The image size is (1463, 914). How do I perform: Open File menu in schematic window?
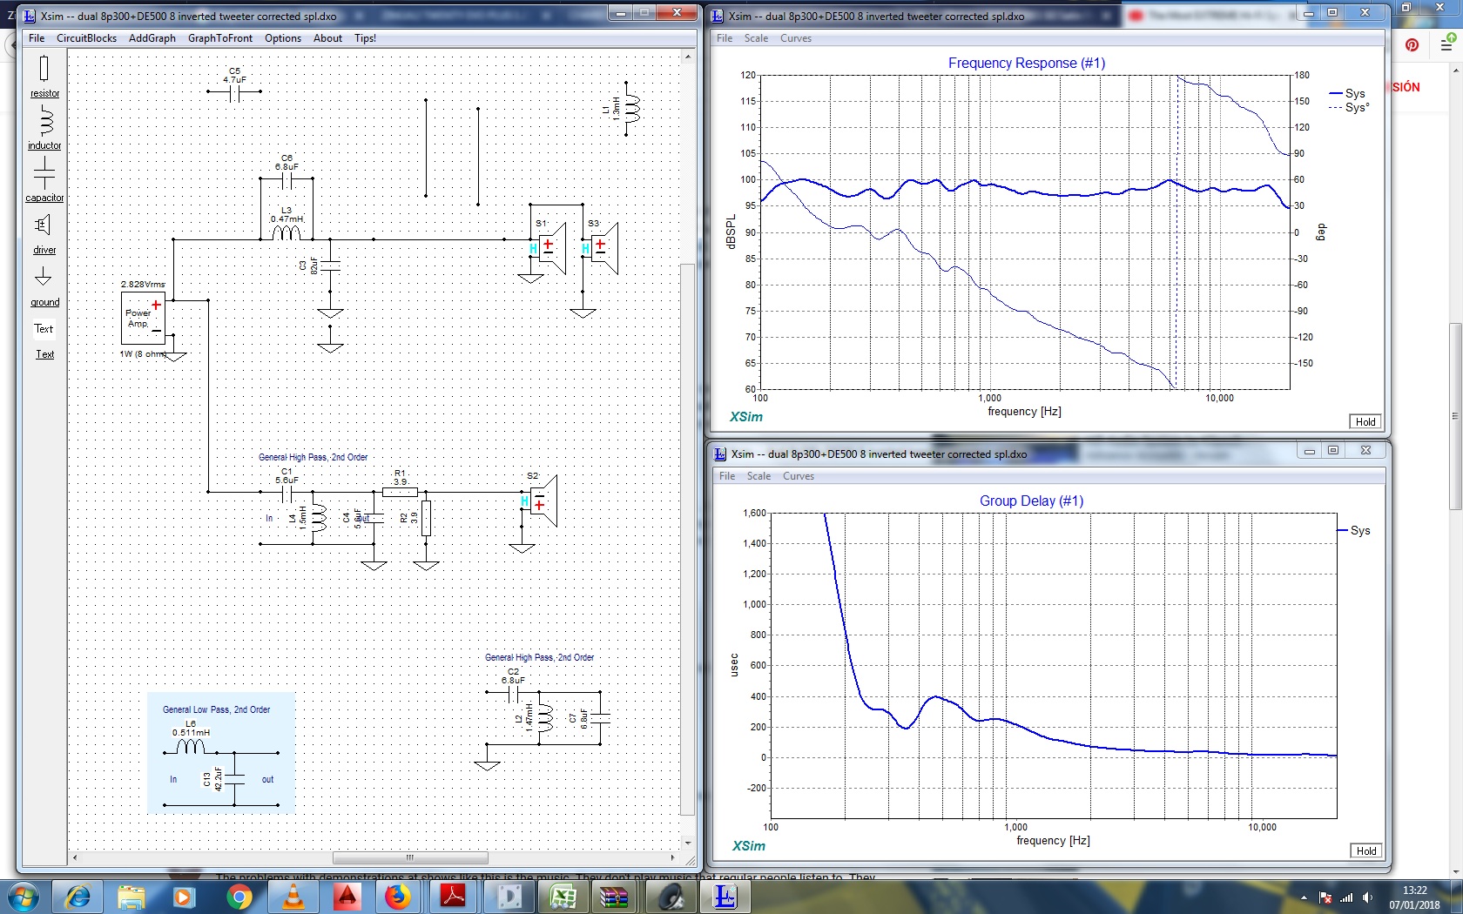pos(37,38)
